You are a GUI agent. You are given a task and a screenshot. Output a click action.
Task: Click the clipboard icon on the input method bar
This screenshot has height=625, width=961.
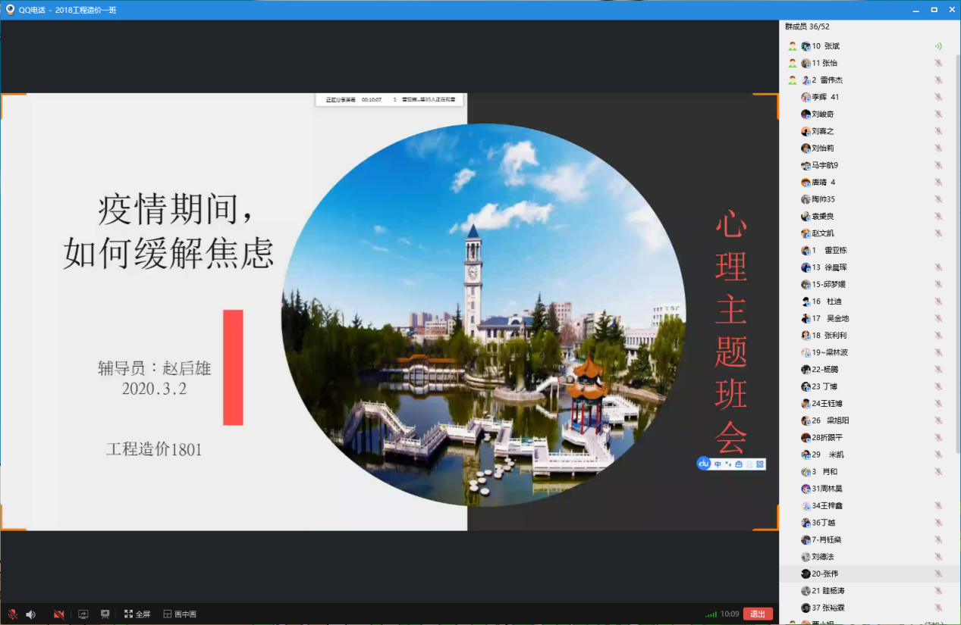(x=738, y=464)
